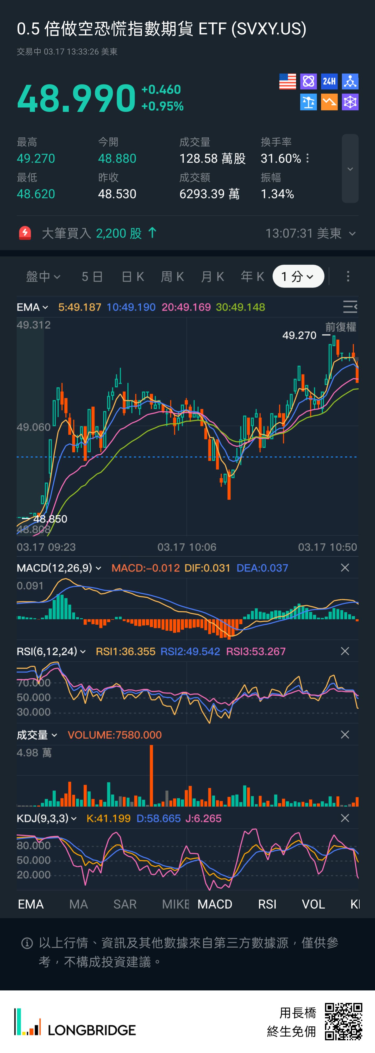The width and height of the screenshot is (375, 1053).
Task: Close the KDJ indicator panel
Action: [345, 818]
